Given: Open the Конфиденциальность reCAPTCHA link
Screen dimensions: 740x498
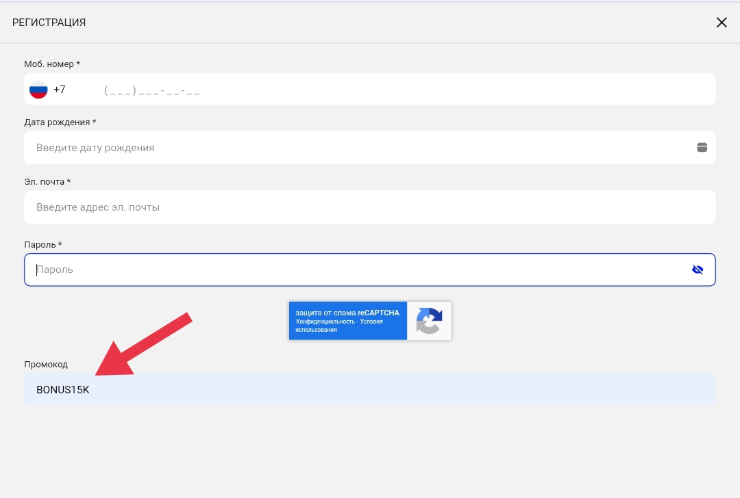Looking at the screenshot, I should [325, 322].
